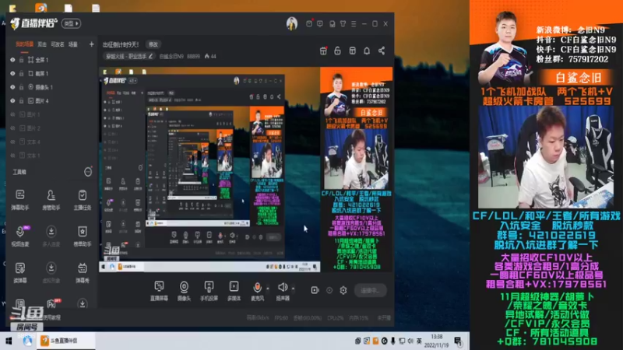Expand speaker options arrow

(x=294, y=288)
